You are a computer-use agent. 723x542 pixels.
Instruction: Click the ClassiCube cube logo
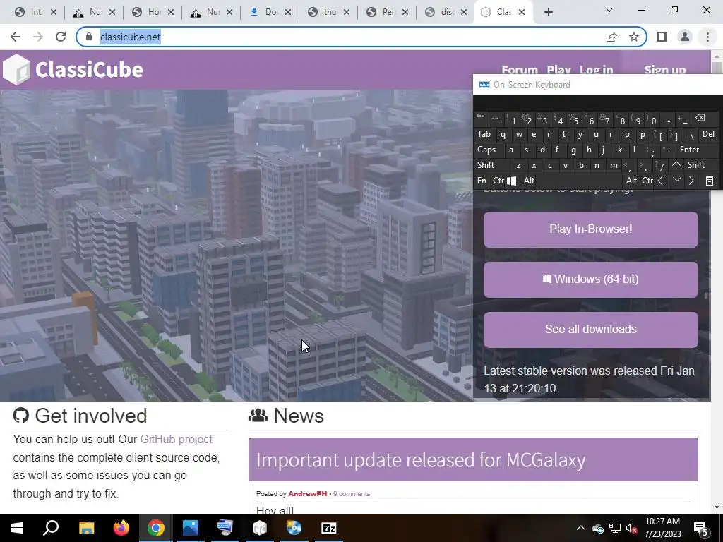(16, 70)
